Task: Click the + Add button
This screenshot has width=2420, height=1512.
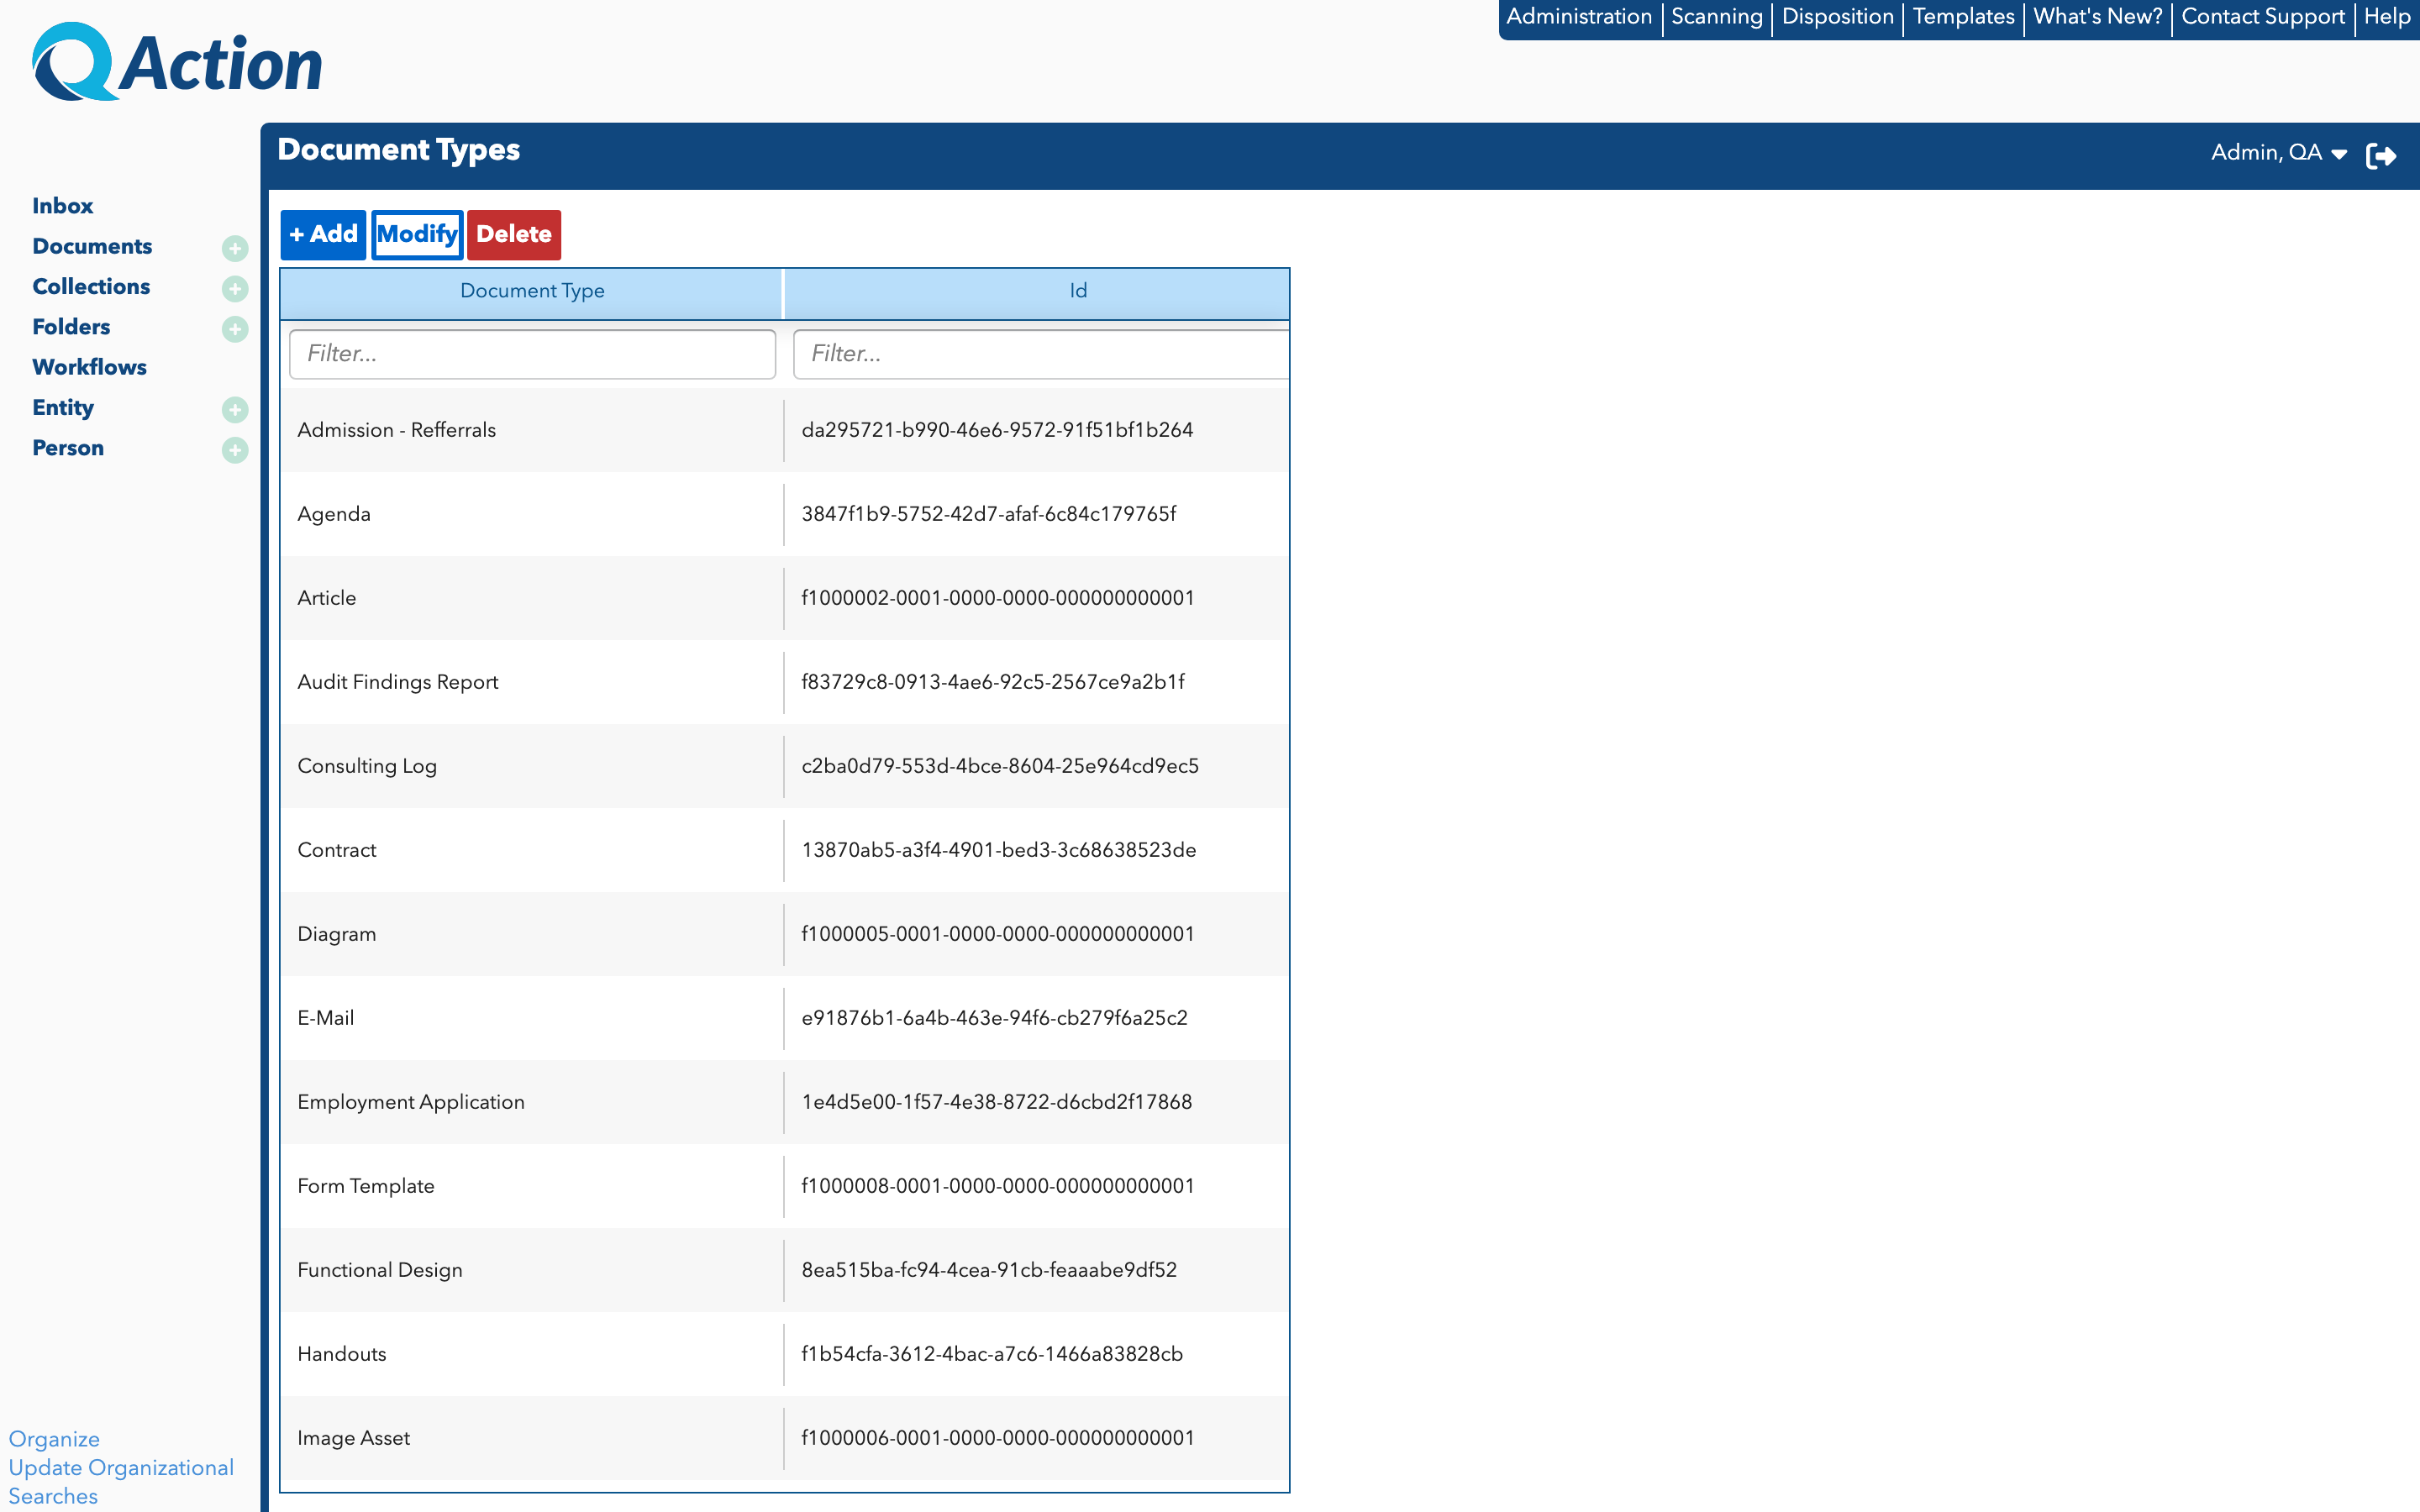Action: (323, 234)
